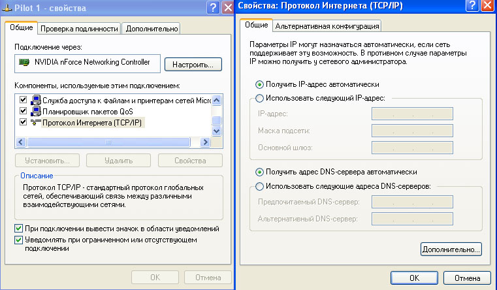This screenshot has height=290, width=497.
Task: Click the file and printer sharing service icon
Action: (x=36, y=101)
